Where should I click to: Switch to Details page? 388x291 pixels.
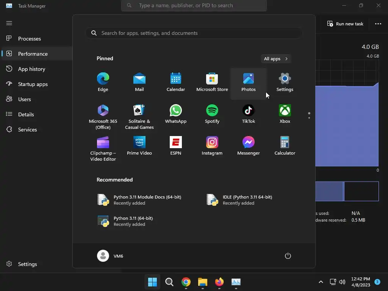point(37,114)
